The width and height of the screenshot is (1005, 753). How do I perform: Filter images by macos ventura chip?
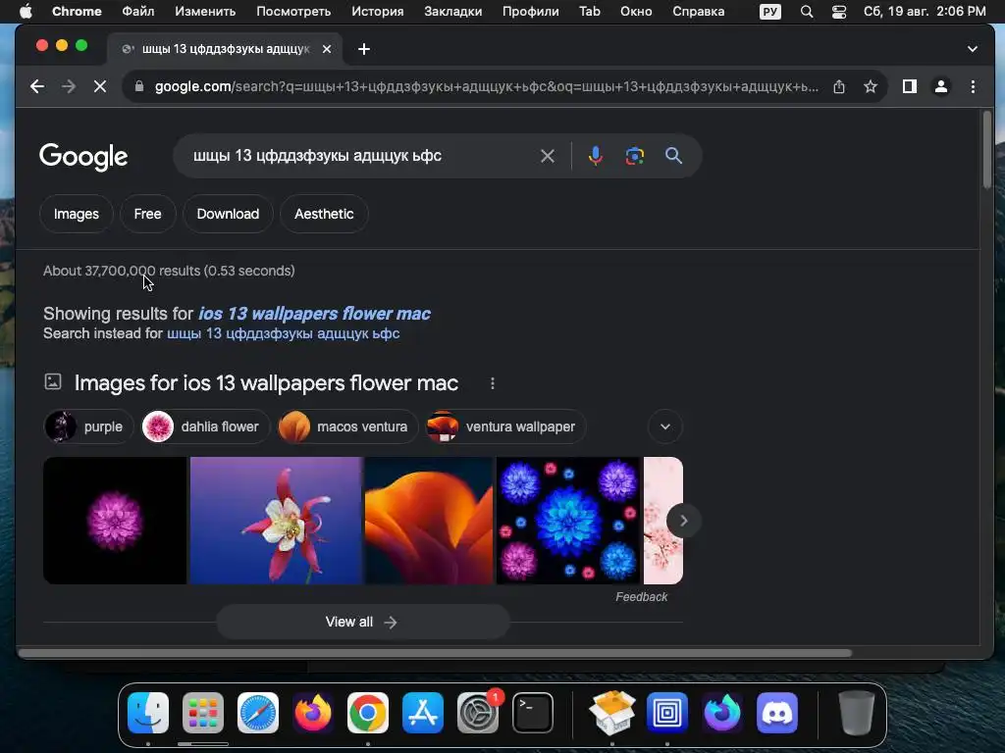coord(347,427)
